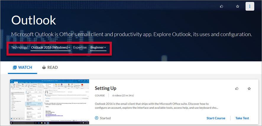This screenshot has width=262, height=126.
Task: Click the Started status circle icon
Action: pyautogui.click(x=97, y=118)
